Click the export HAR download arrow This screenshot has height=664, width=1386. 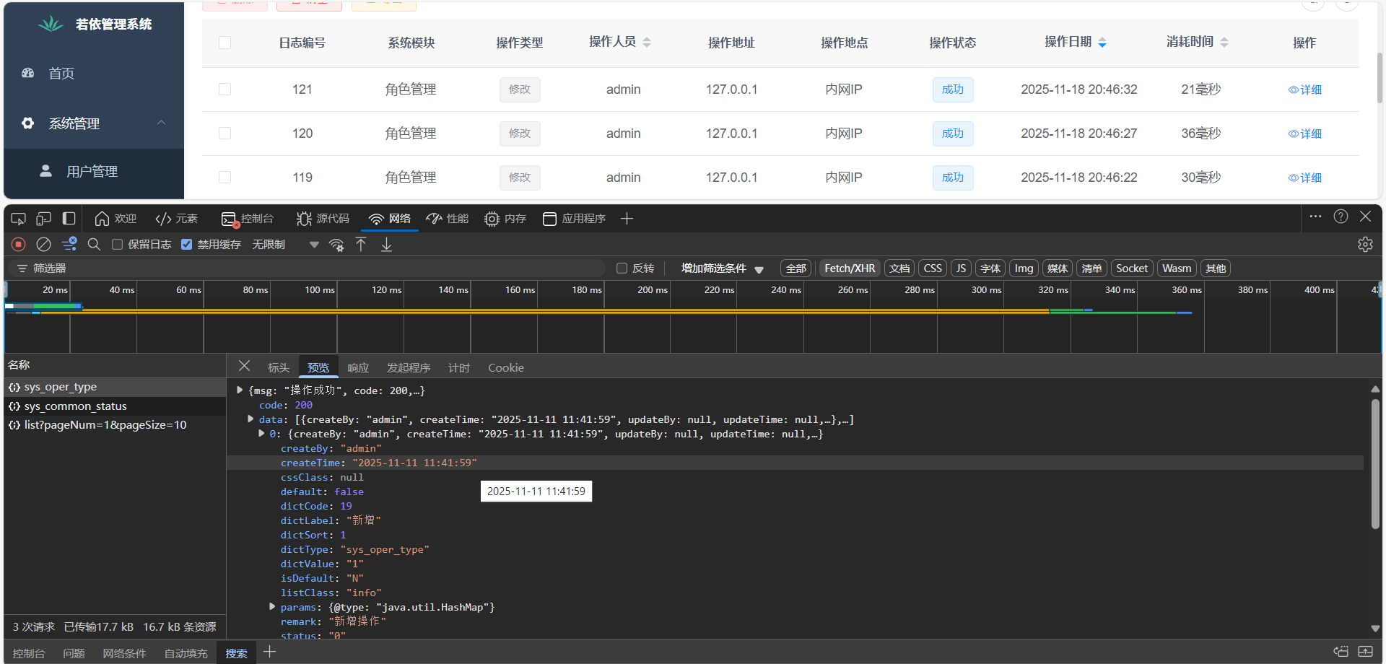(x=387, y=245)
